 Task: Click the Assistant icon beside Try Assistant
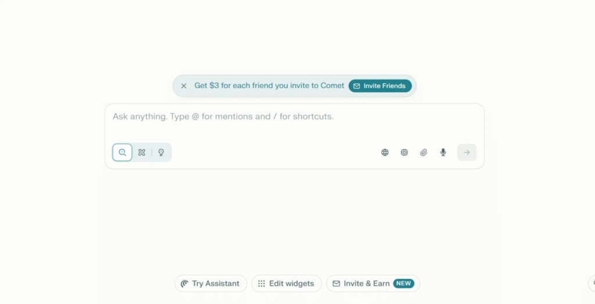(184, 284)
